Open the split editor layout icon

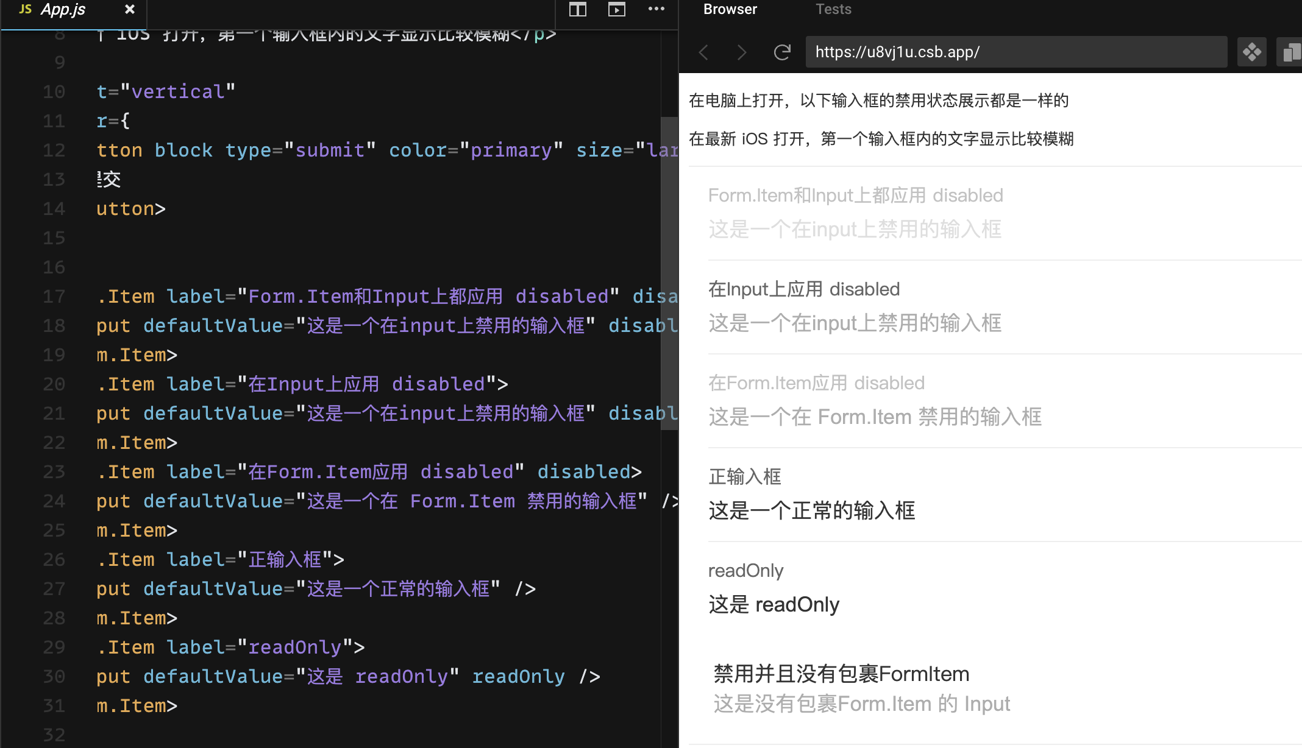point(577,10)
